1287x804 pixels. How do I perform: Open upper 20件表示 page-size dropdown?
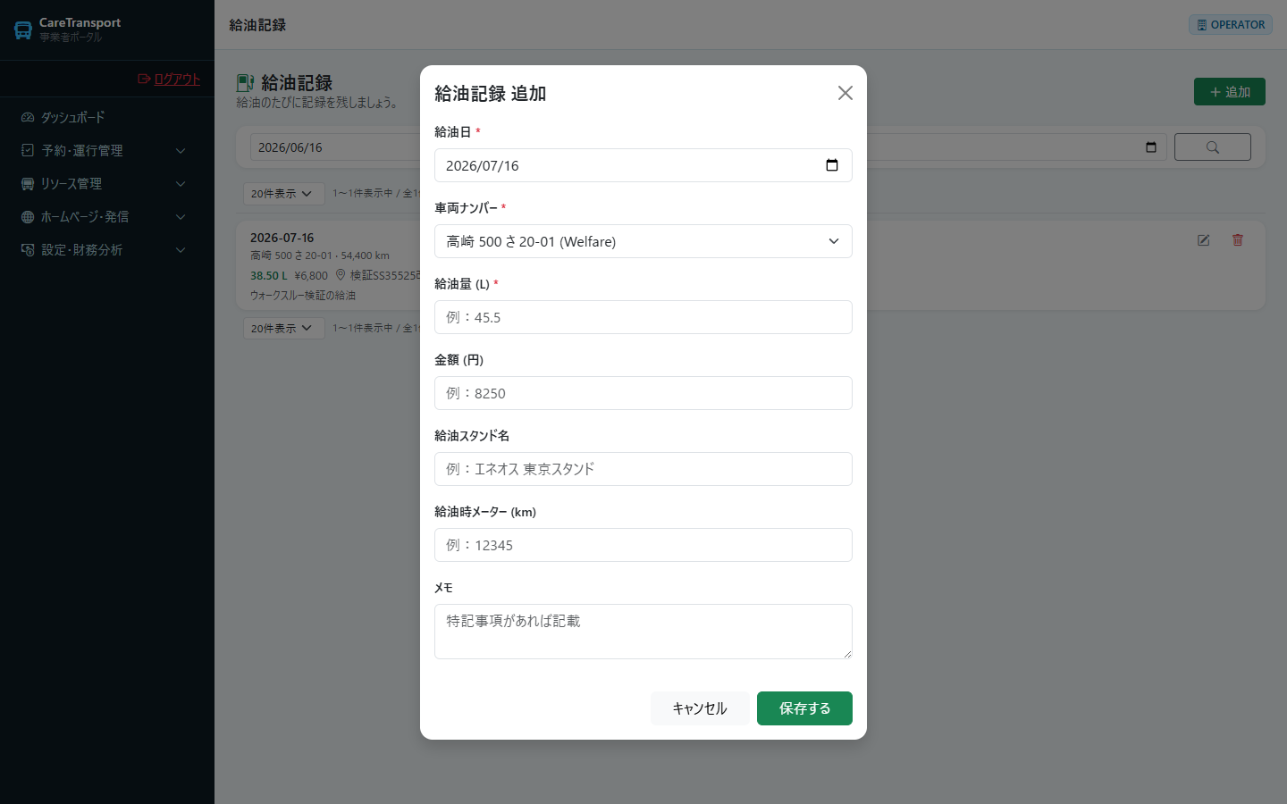tap(282, 193)
